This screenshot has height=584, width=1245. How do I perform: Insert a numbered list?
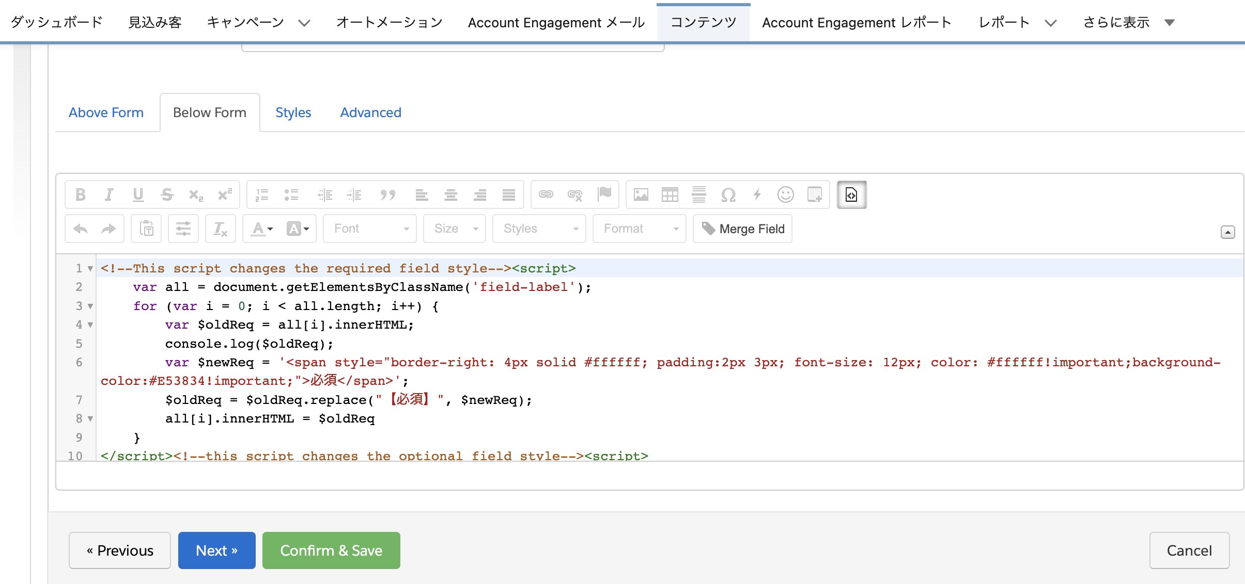click(x=262, y=194)
